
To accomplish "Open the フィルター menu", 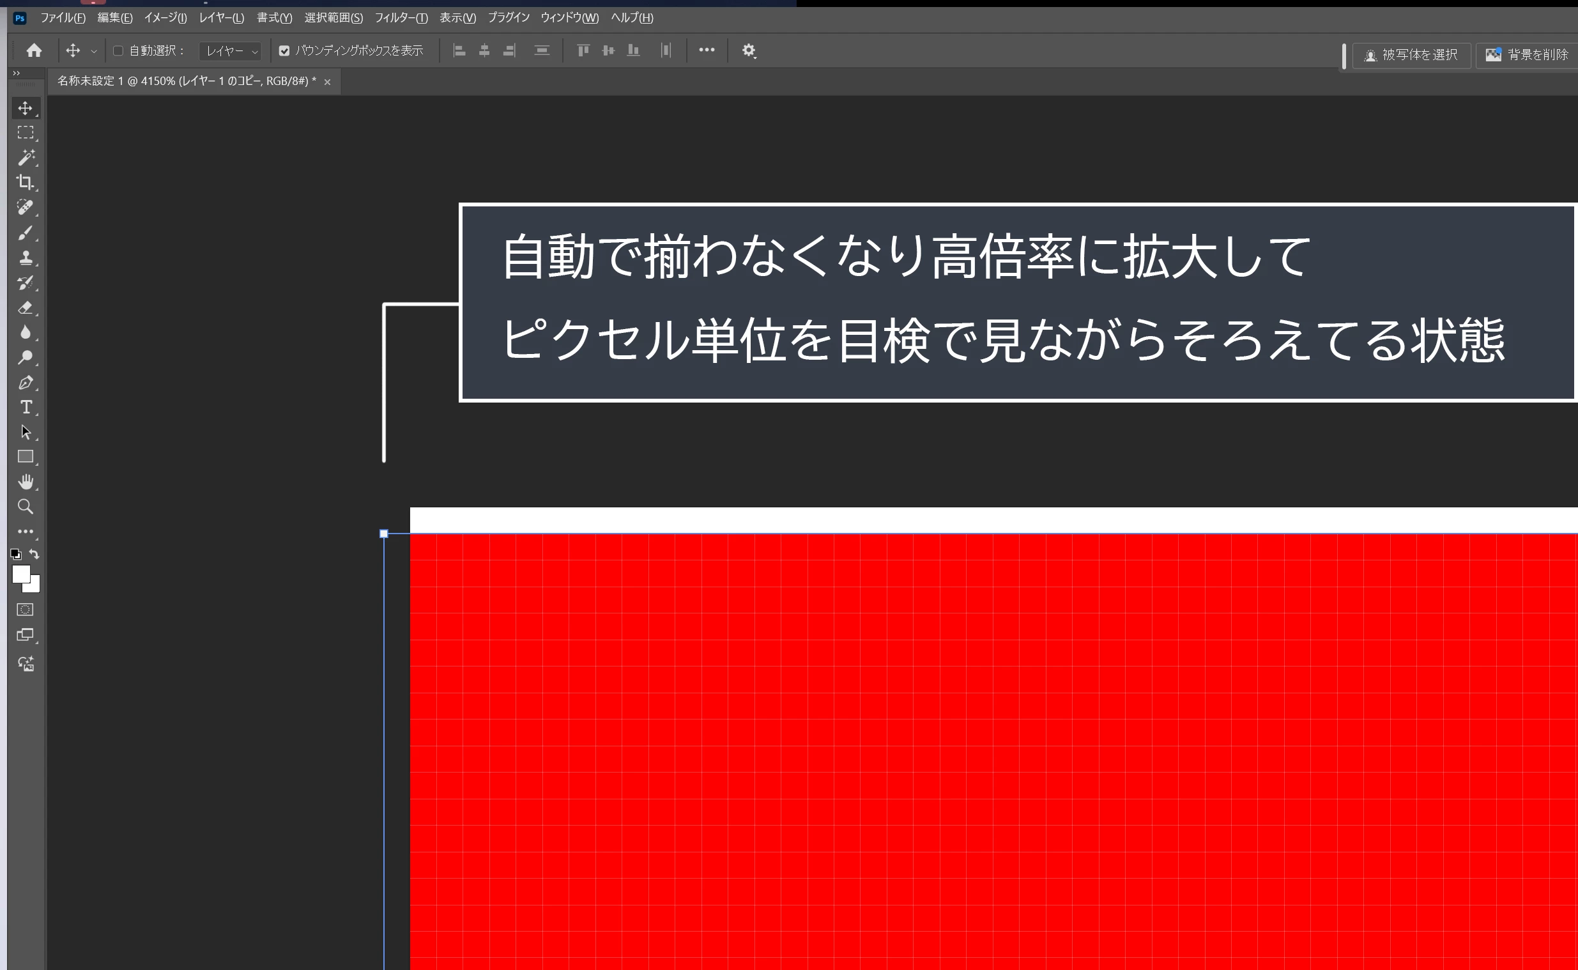I will click(x=401, y=18).
